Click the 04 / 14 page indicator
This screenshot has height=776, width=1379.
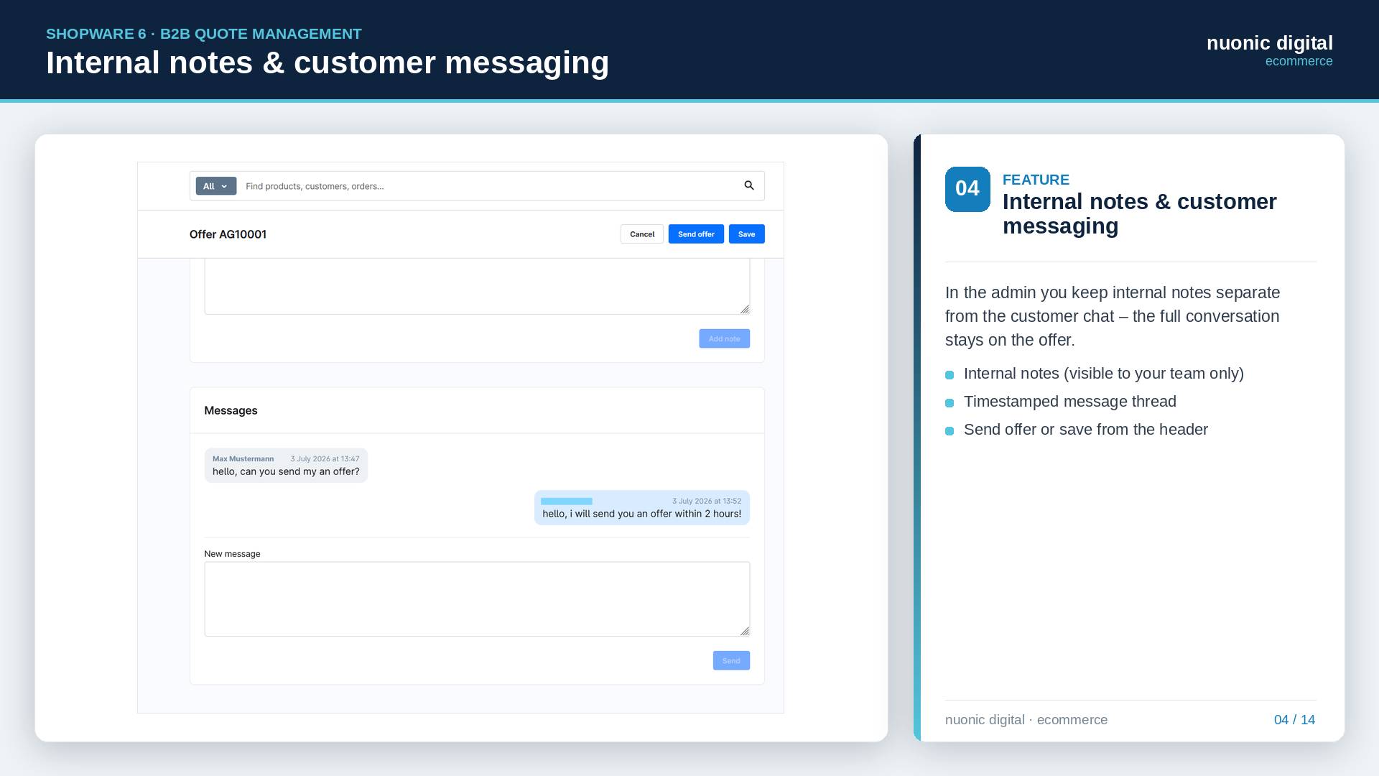[1294, 720]
